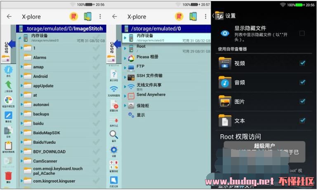
Task: Open overflow menu in middle X-plore toolbar
Action: 206,17
